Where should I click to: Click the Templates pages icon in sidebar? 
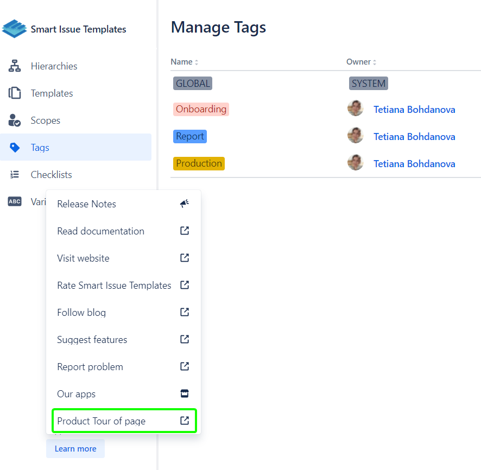[x=15, y=93]
